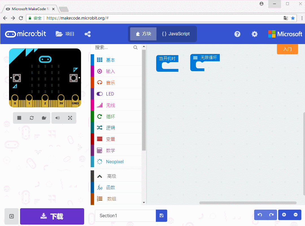Switch to 方块 blocks view

tap(143, 34)
